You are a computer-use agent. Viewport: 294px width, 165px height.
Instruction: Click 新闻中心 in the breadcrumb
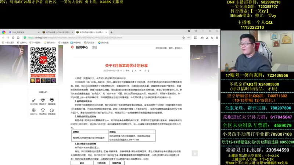pyautogui.click(x=179, y=48)
